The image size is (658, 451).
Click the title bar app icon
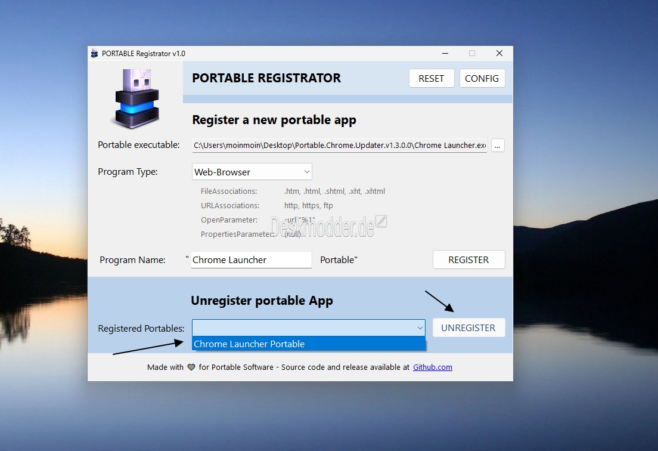94,53
